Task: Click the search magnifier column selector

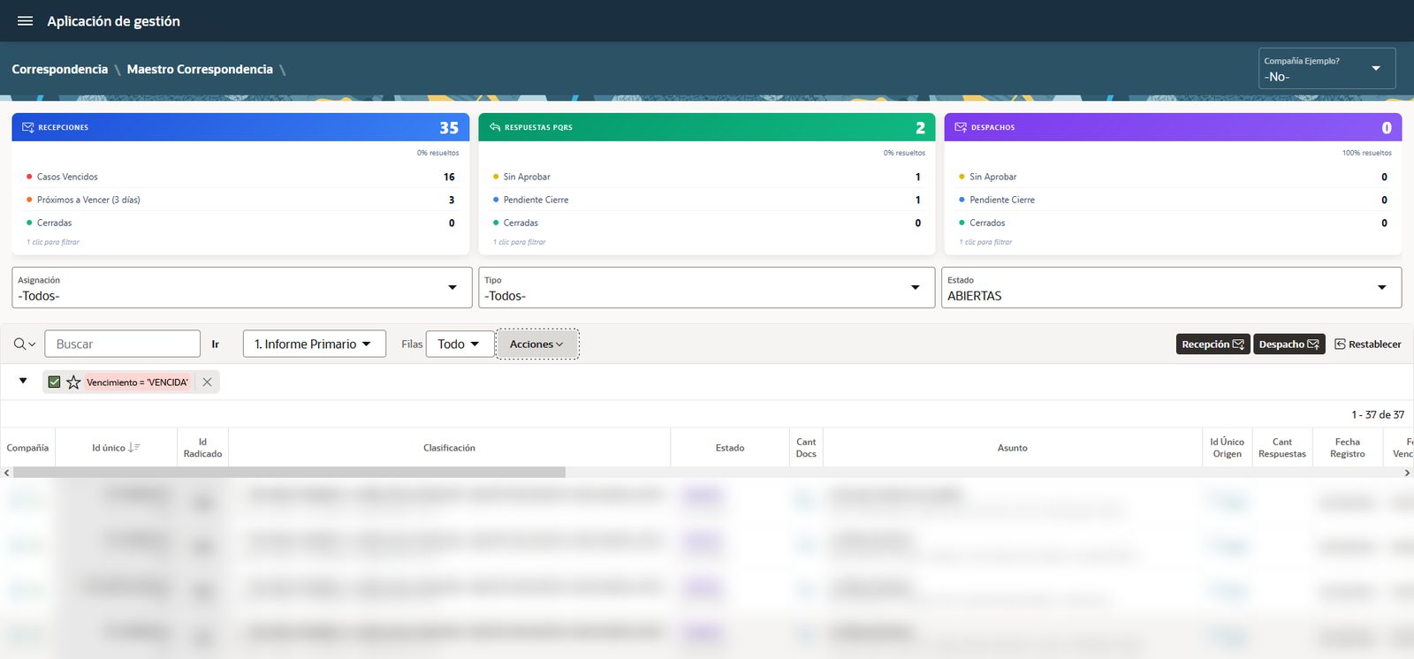Action: (25, 345)
